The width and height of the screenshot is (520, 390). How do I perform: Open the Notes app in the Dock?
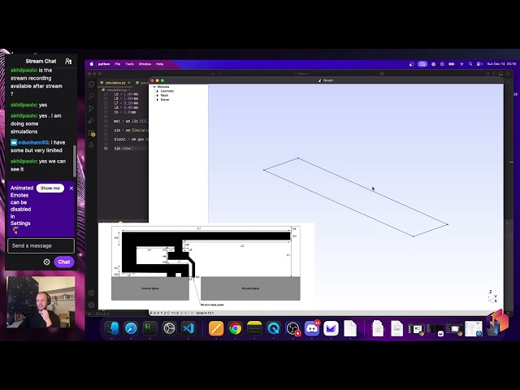coord(254,328)
